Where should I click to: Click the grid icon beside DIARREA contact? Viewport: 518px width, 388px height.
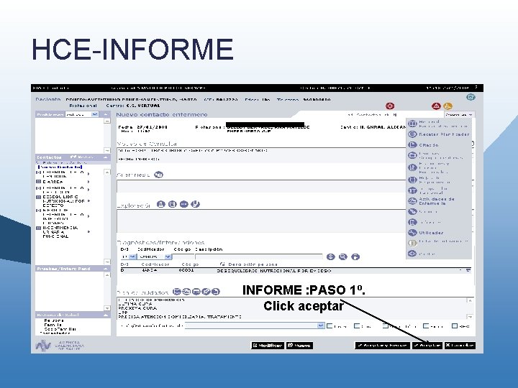[x=38, y=182]
